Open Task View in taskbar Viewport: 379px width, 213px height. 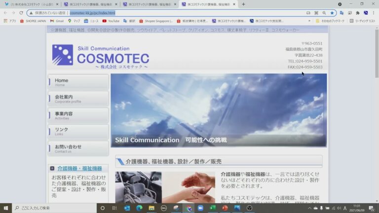(x=114, y=208)
